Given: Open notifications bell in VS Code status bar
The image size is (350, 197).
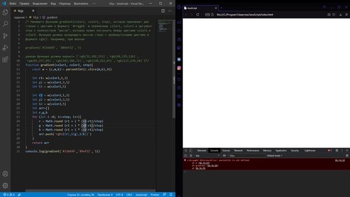Looking at the screenshot, I should click(x=171, y=195).
